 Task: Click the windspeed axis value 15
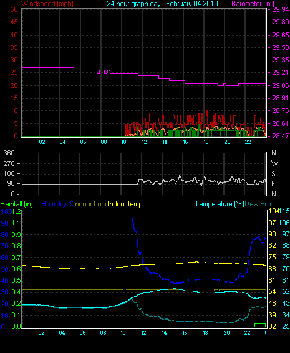14,98
